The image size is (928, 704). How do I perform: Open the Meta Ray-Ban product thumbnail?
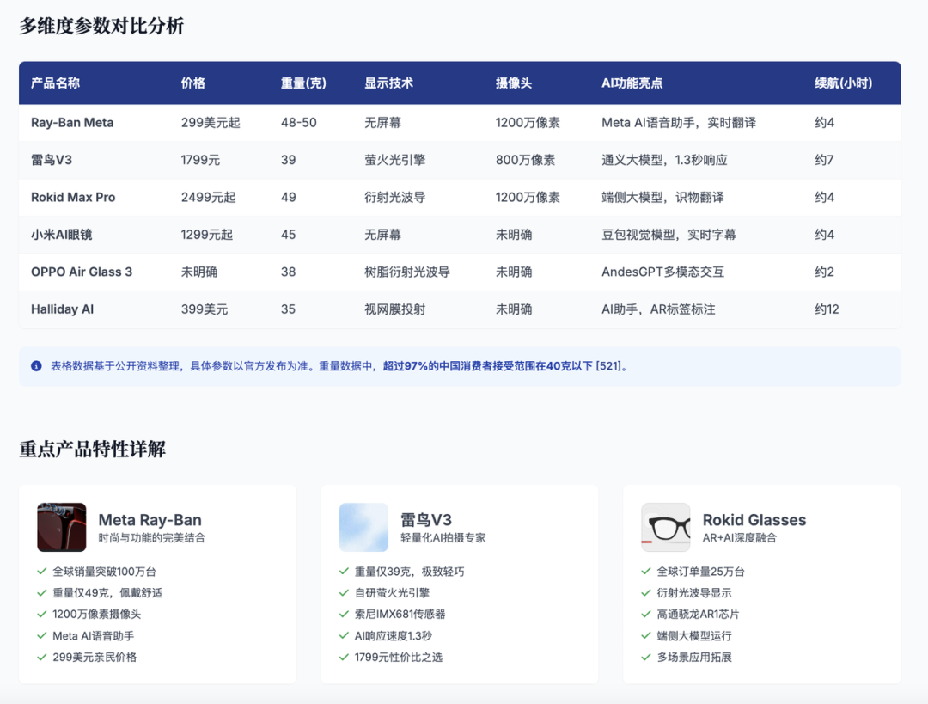(x=62, y=527)
